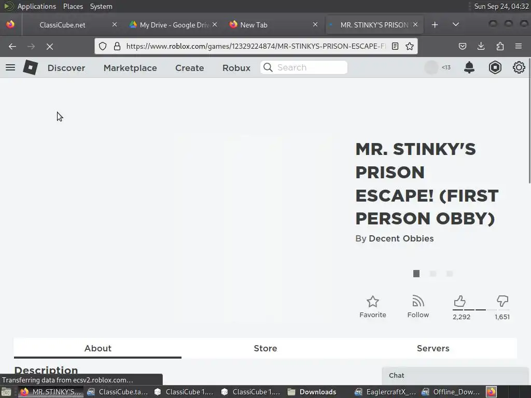Image resolution: width=531 pixels, height=398 pixels.
Task: Open the Firefox downloads arrow icon
Action: [x=481, y=46]
